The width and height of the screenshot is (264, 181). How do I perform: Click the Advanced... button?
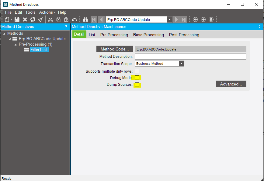[231, 84]
